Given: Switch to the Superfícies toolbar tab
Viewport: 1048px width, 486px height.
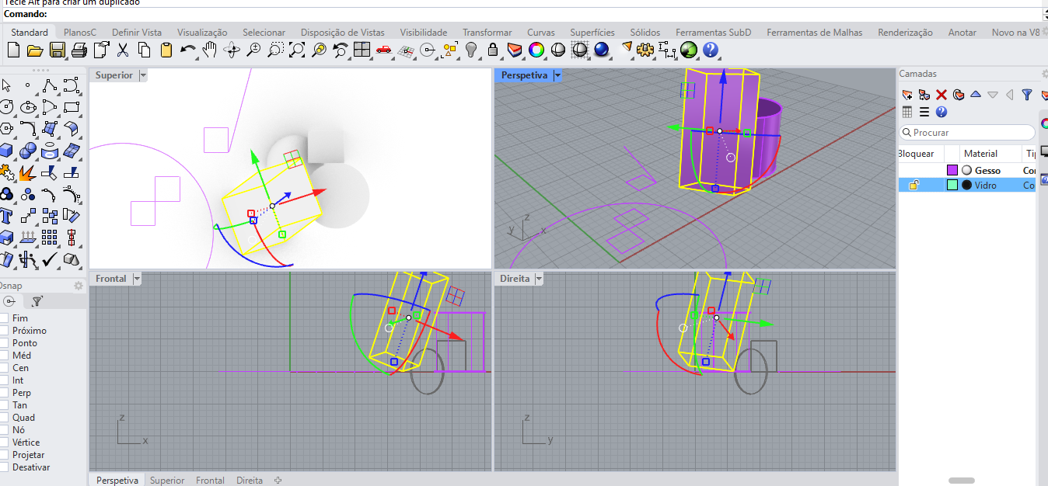Looking at the screenshot, I should pyautogui.click(x=592, y=33).
